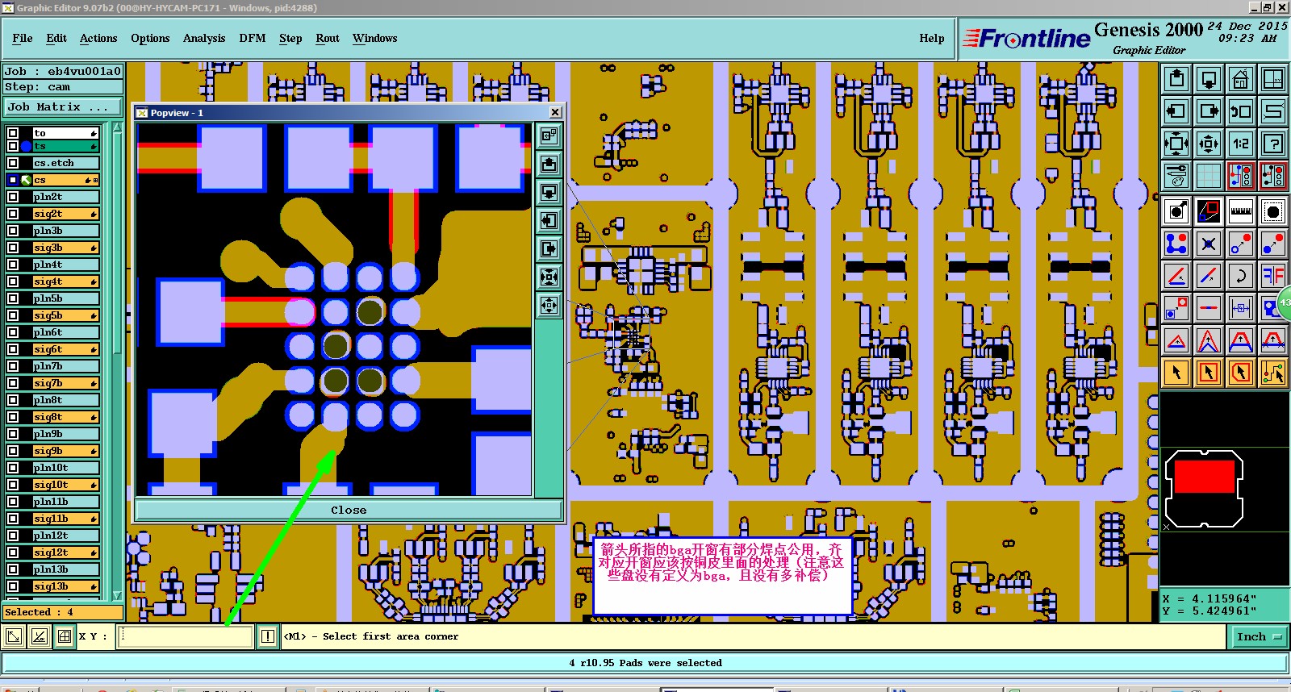1291x692 pixels.
Task: Open the Job Matrix selector
Action: (63, 106)
